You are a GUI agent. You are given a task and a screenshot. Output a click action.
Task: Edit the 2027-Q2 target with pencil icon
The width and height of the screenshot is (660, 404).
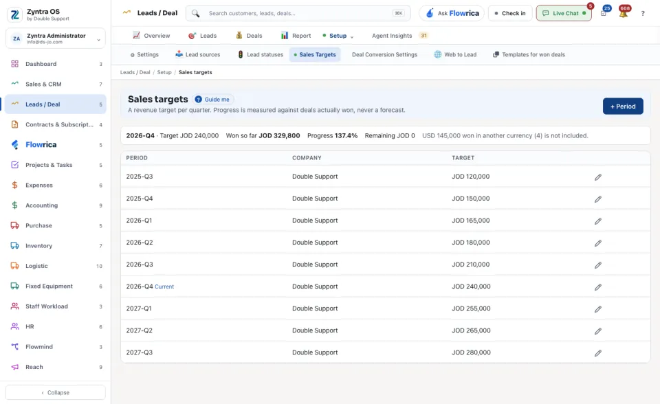[x=597, y=331]
